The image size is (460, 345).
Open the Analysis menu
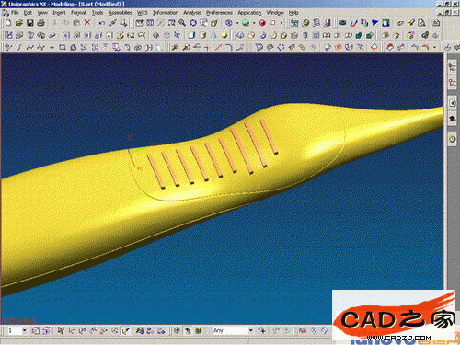point(192,13)
